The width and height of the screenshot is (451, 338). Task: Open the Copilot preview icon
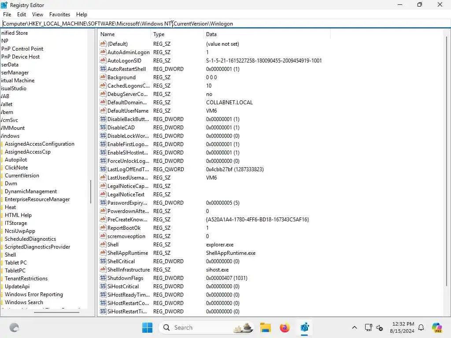[437, 327]
